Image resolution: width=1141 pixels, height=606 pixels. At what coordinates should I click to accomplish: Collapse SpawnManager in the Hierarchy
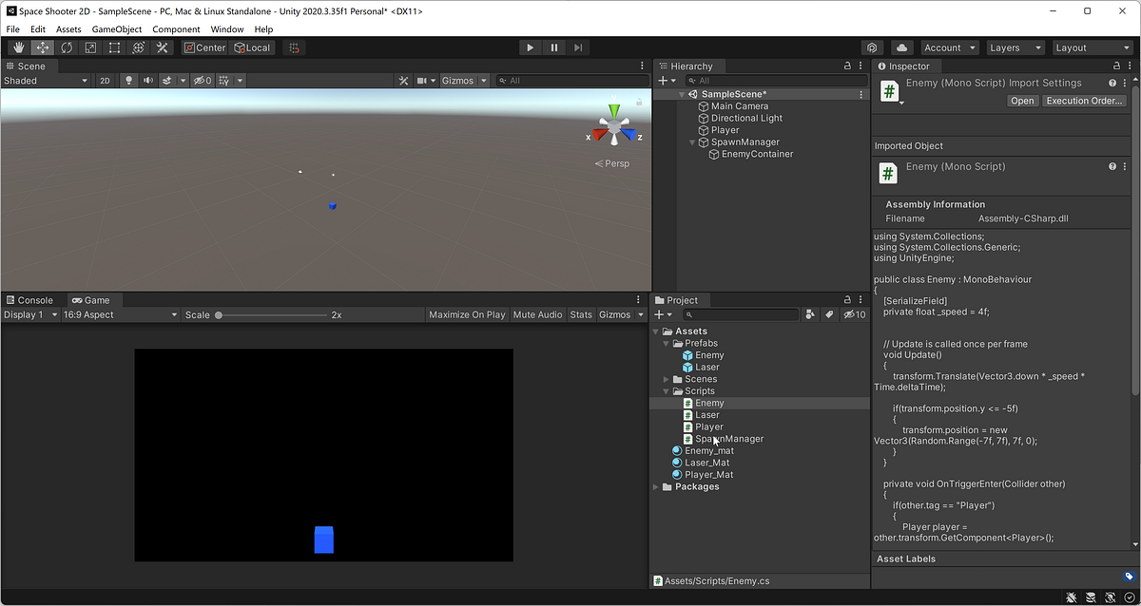[x=691, y=142]
